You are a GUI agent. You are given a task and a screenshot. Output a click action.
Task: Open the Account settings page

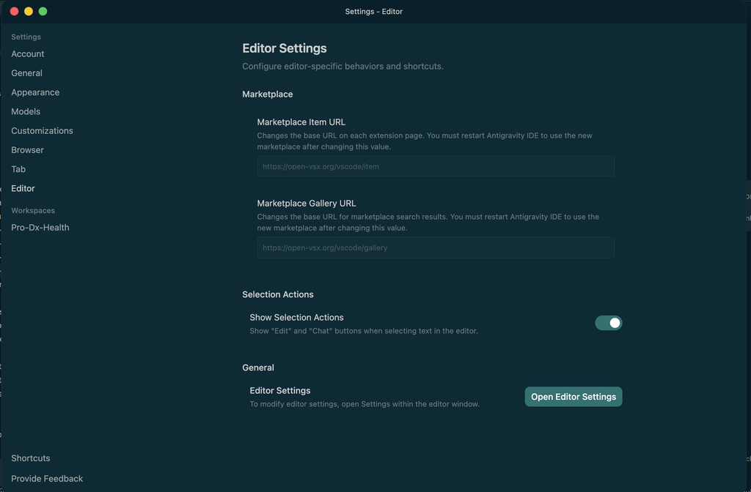[27, 54]
